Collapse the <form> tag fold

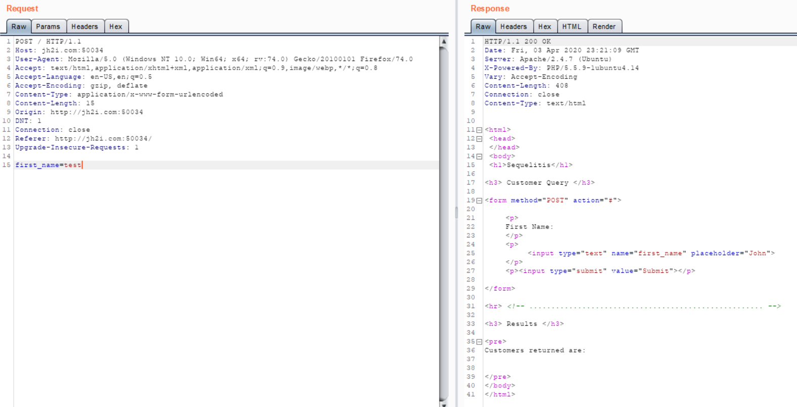coord(479,201)
